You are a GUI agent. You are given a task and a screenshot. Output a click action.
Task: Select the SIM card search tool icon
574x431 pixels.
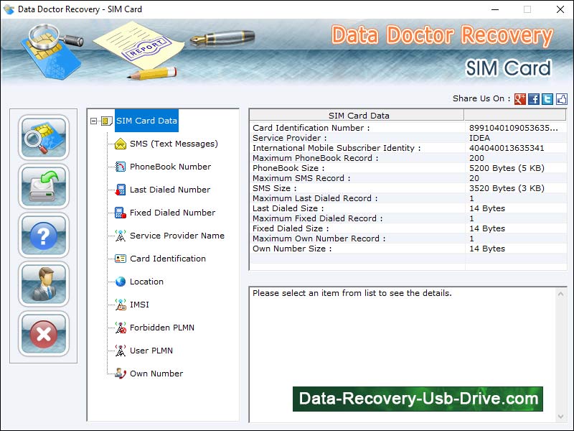coord(43,140)
